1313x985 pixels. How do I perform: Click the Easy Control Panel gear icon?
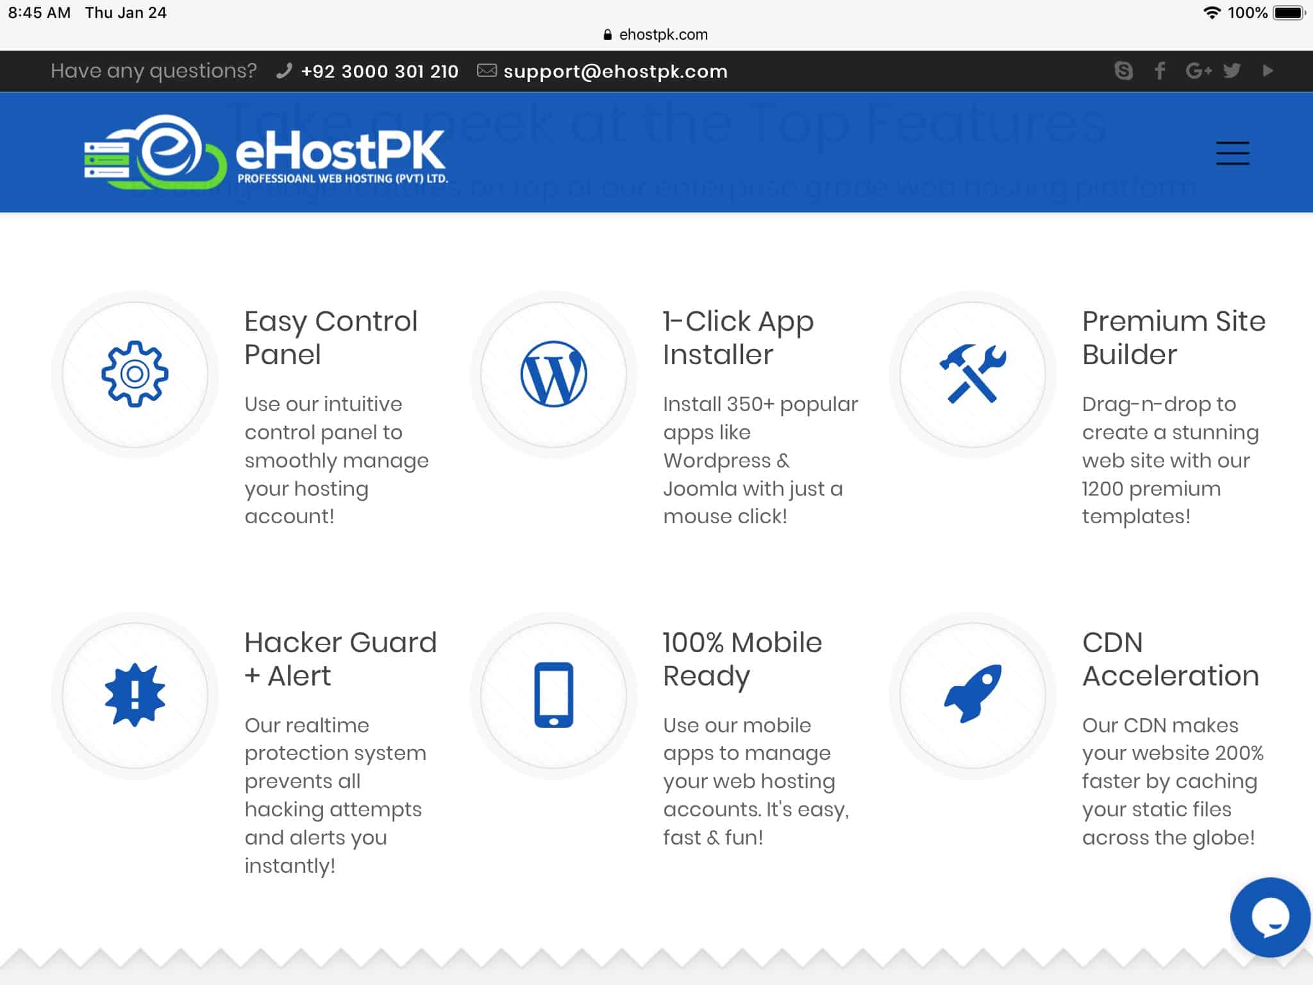coord(135,373)
